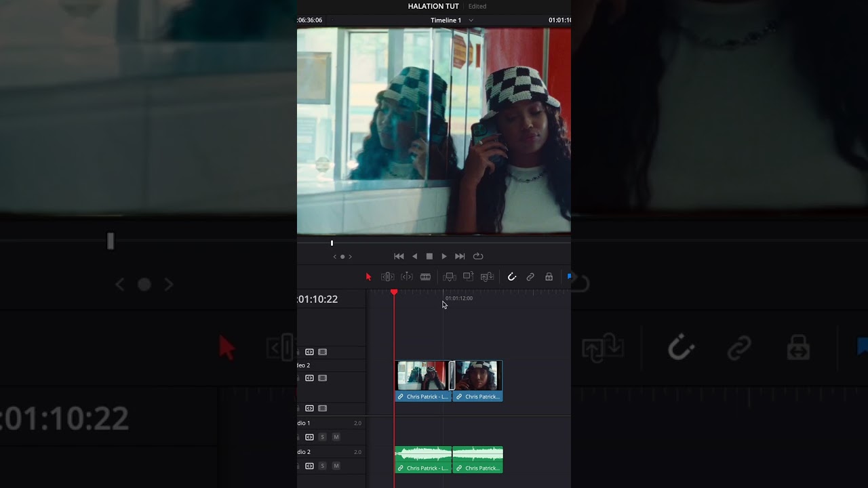Click the Overwrite Clip toolbar icon
868x488 pixels.
[x=468, y=277]
